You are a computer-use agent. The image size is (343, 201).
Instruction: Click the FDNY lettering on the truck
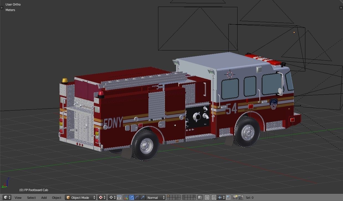113,123
